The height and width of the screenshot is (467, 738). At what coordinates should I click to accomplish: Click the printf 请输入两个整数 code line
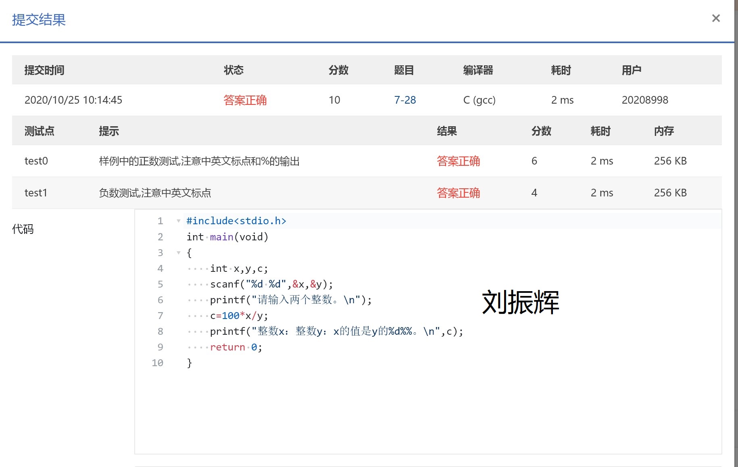click(x=291, y=300)
